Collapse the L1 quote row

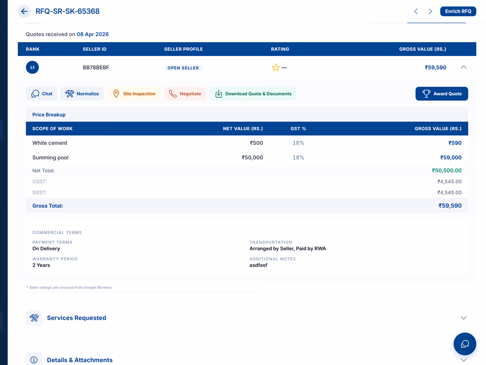464,67
